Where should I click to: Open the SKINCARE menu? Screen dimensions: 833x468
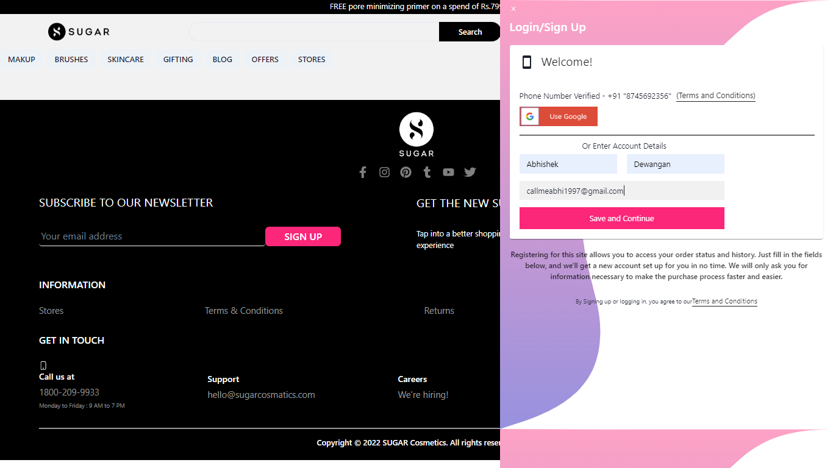point(126,59)
